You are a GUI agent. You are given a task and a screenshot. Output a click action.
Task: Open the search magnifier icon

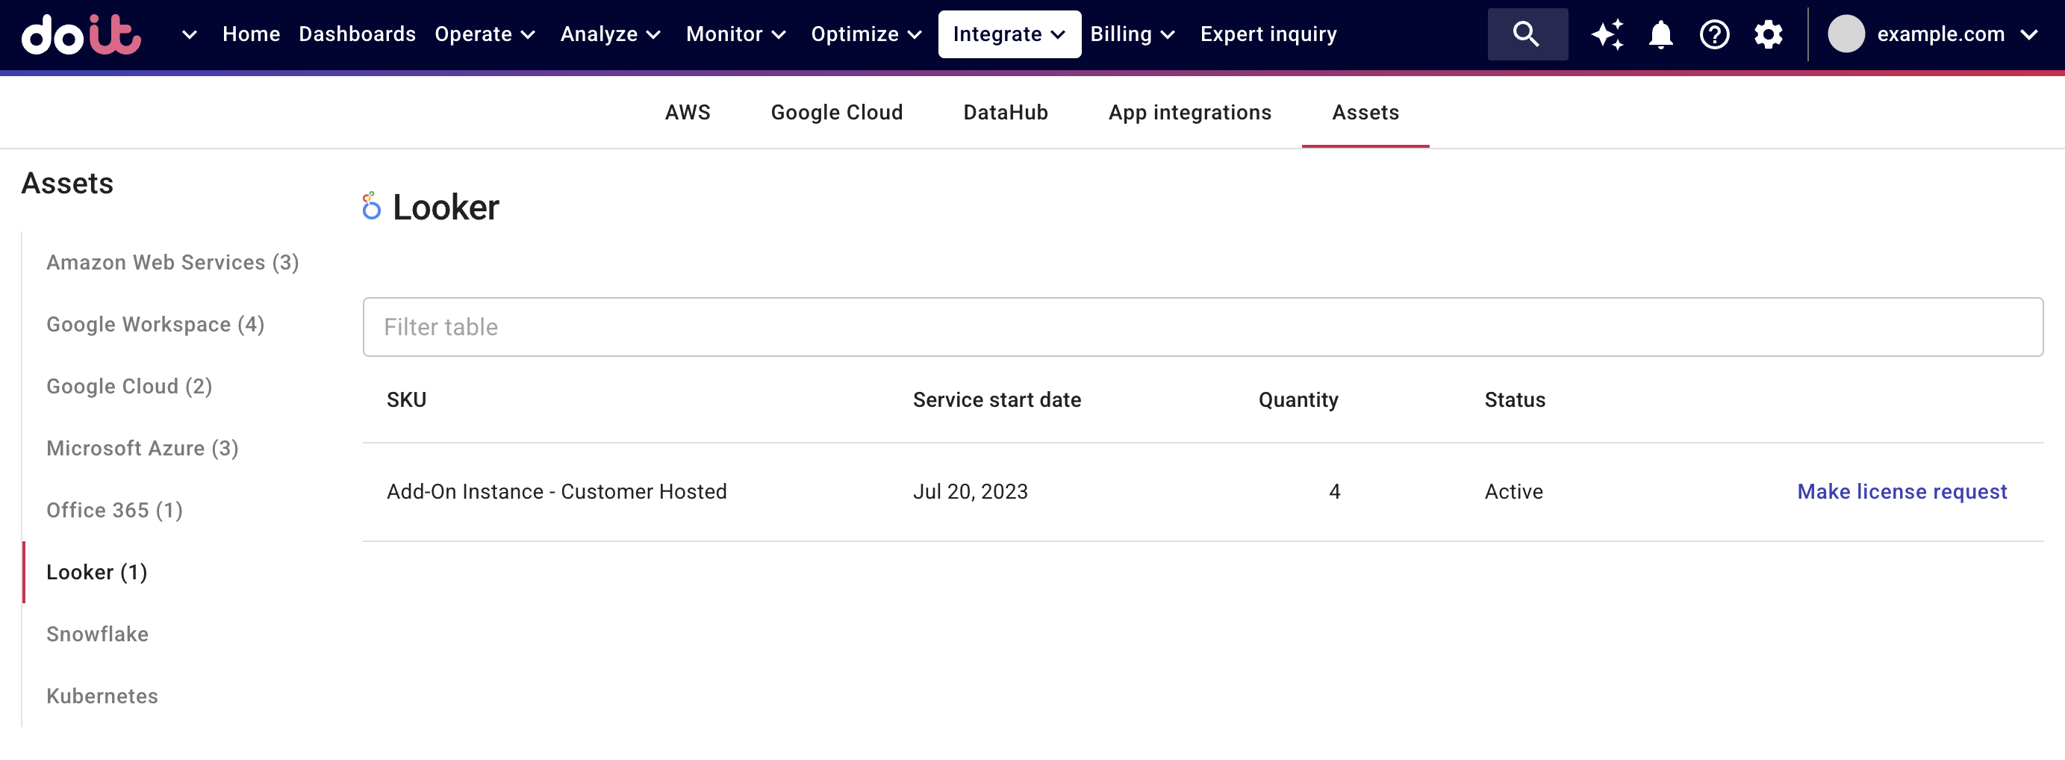point(1526,34)
